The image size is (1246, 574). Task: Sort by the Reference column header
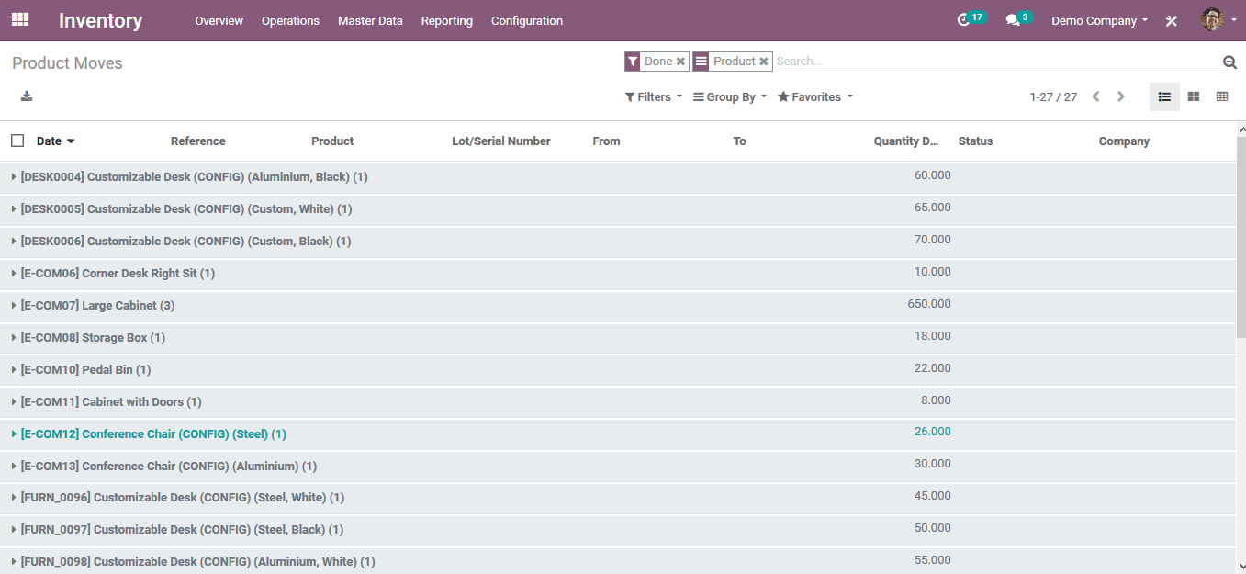point(197,141)
